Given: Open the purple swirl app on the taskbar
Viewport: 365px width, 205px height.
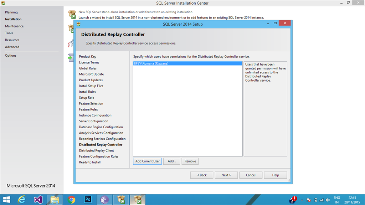Looking at the screenshot, I should 104,200.
